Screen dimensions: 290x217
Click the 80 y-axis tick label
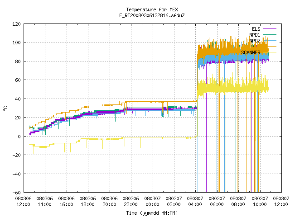pyautogui.click(x=18, y=61)
